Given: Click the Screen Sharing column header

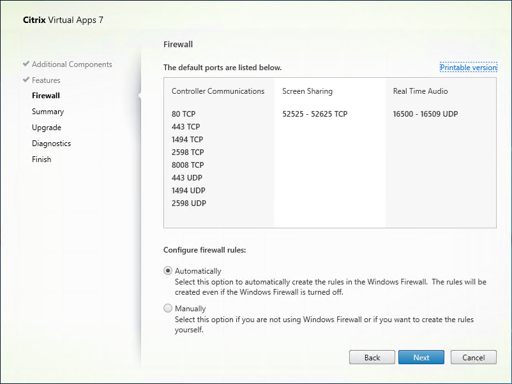Looking at the screenshot, I should 307,91.
